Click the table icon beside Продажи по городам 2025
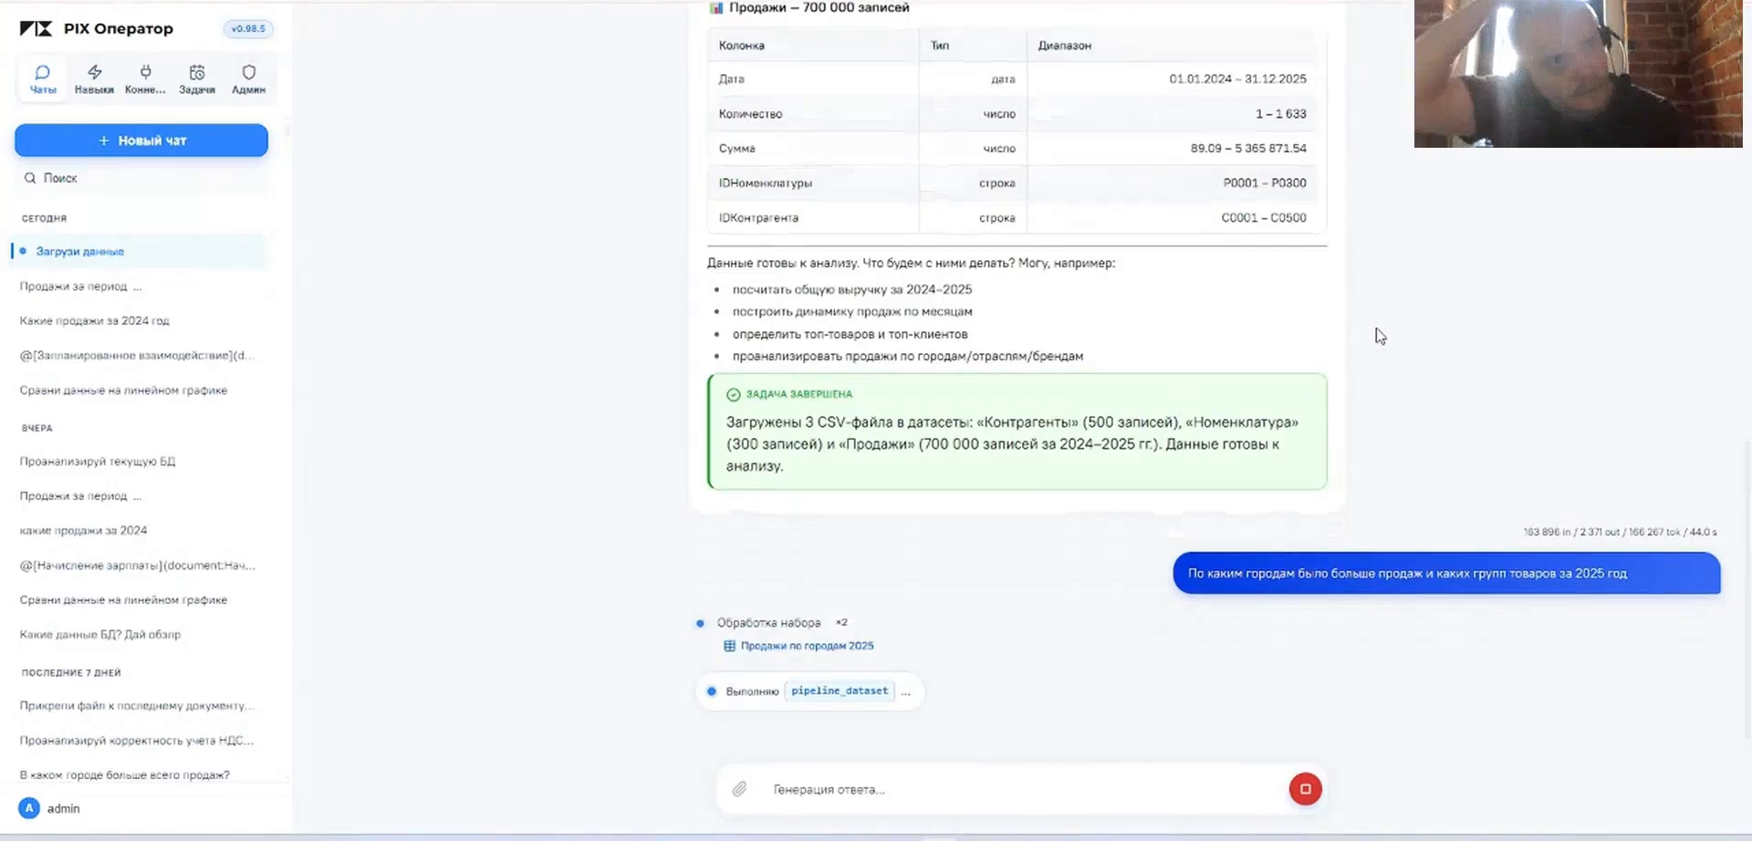 (x=729, y=646)
